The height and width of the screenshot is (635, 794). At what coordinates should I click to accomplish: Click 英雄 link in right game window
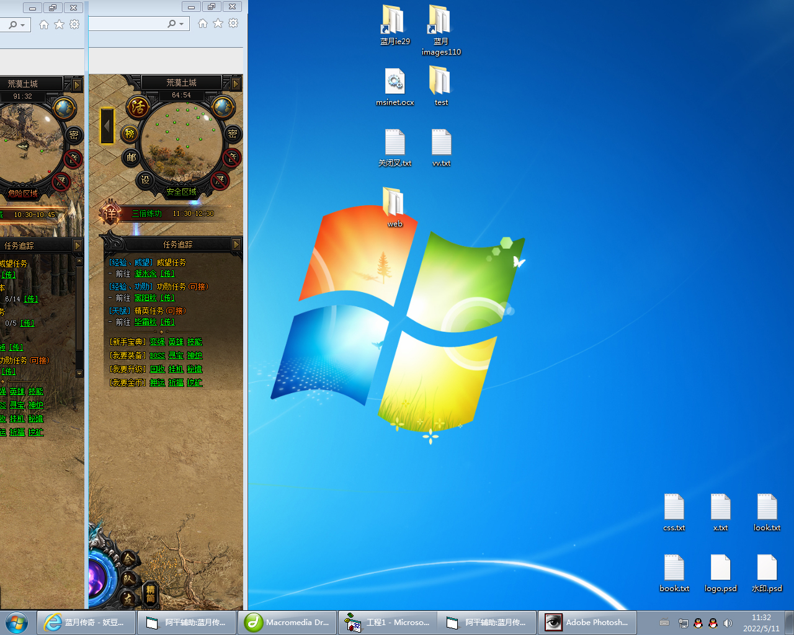[176, 342]
